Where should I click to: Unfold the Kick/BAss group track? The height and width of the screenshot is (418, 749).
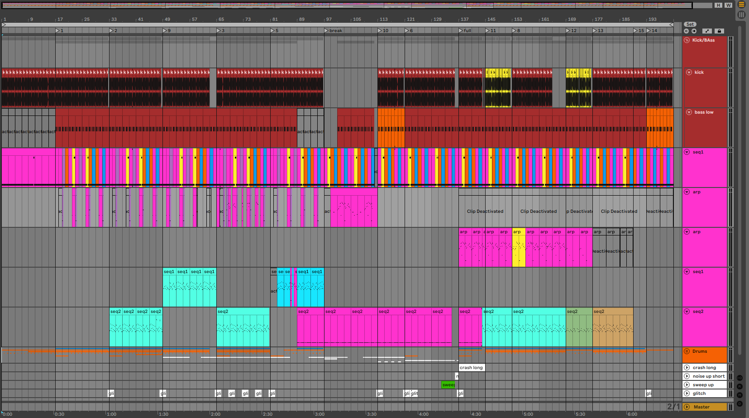pos(687,40)
